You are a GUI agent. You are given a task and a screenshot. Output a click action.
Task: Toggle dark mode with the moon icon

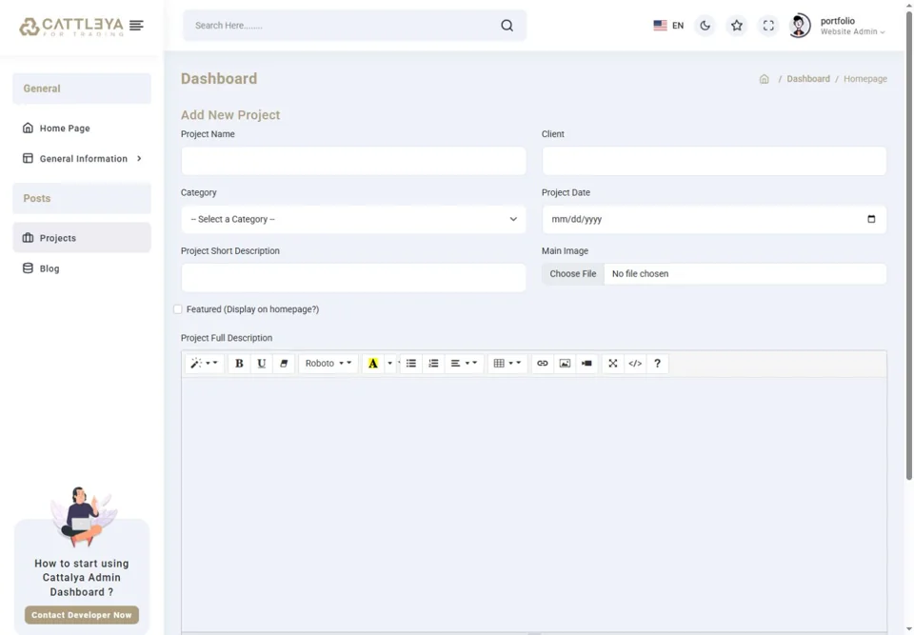[x=705, y=25]
